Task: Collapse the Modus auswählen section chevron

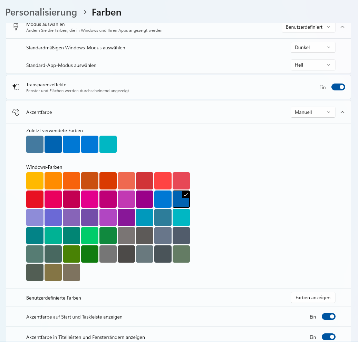Action: [342, 27]
